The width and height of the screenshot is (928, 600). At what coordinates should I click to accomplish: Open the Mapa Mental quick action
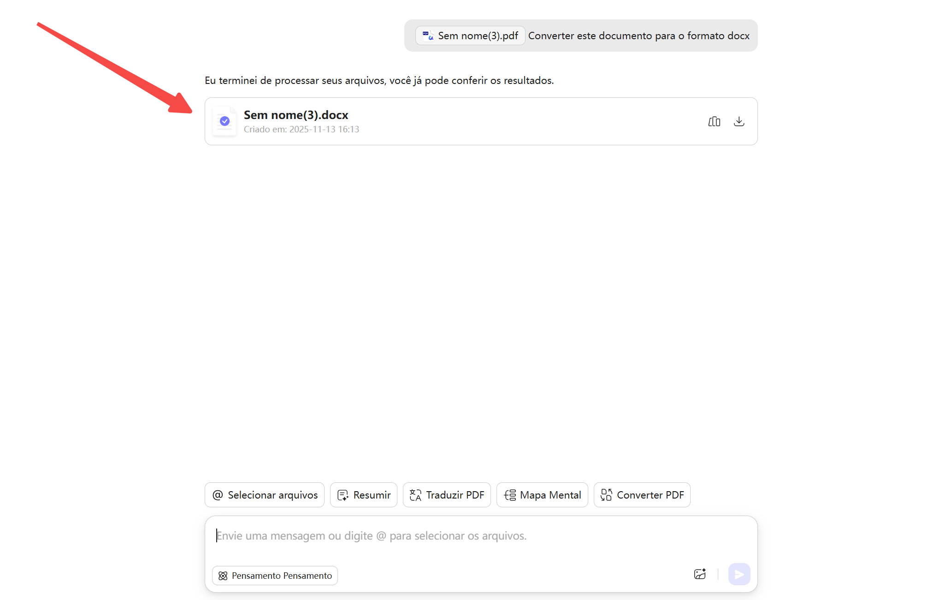542,494
